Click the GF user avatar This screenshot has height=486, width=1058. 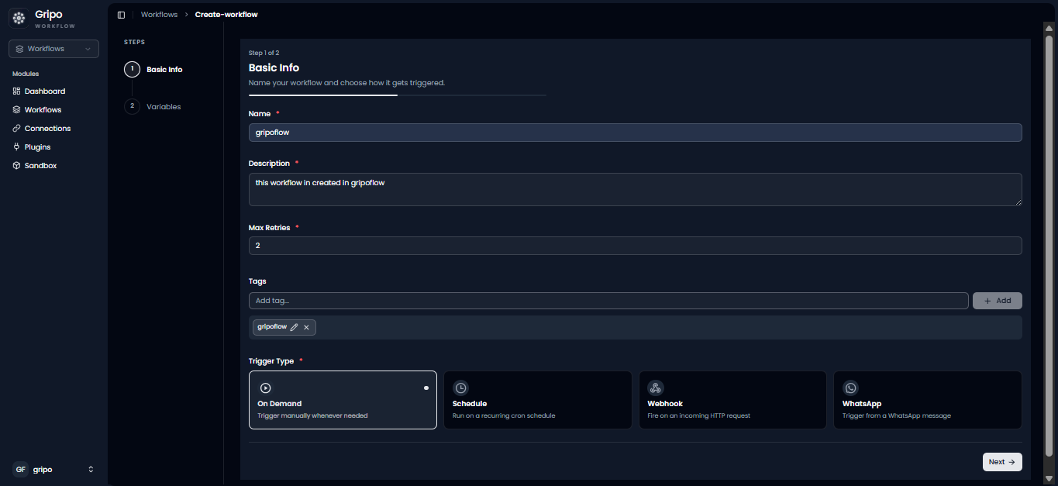click(20, 469)
